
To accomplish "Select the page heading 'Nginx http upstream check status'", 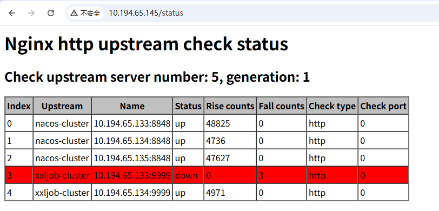I will (147, 44).
